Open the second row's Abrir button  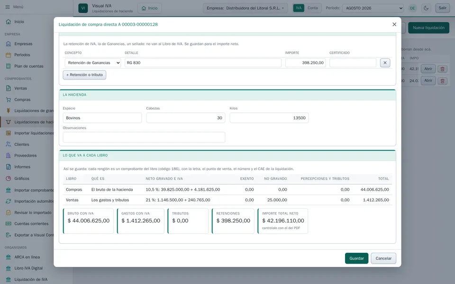428,80
